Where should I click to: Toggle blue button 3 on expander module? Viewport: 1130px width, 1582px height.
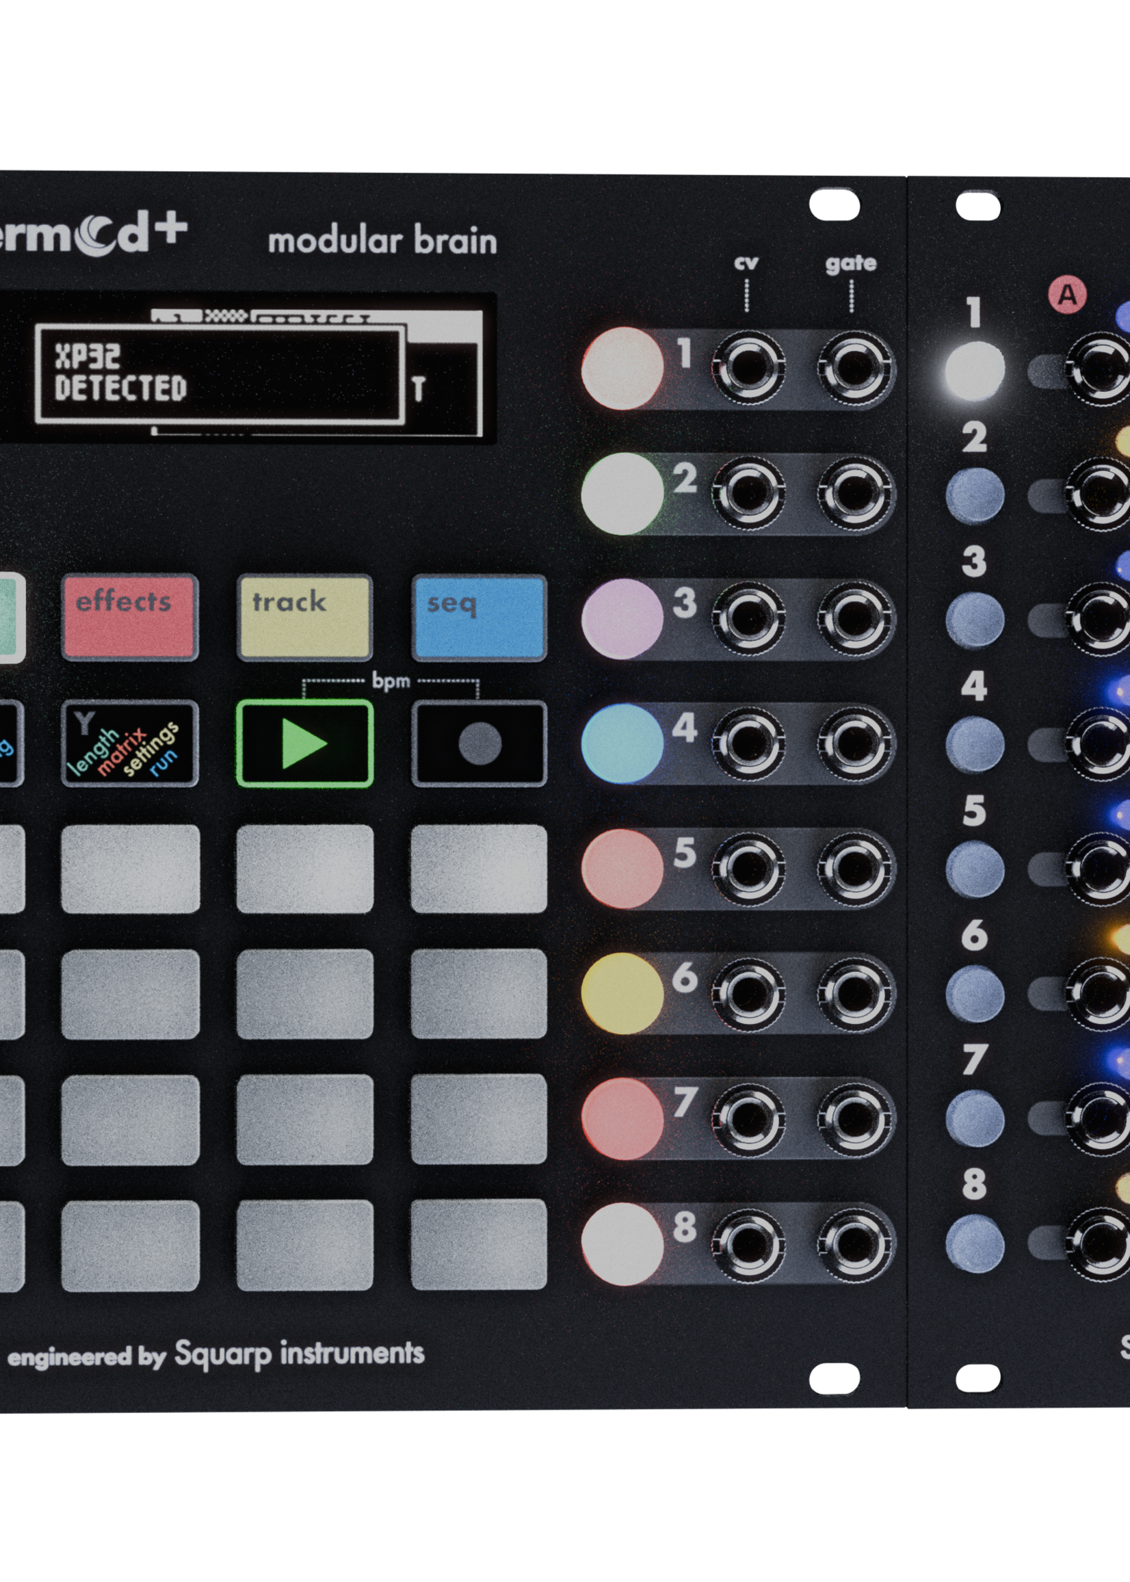[x=975, y=620]
